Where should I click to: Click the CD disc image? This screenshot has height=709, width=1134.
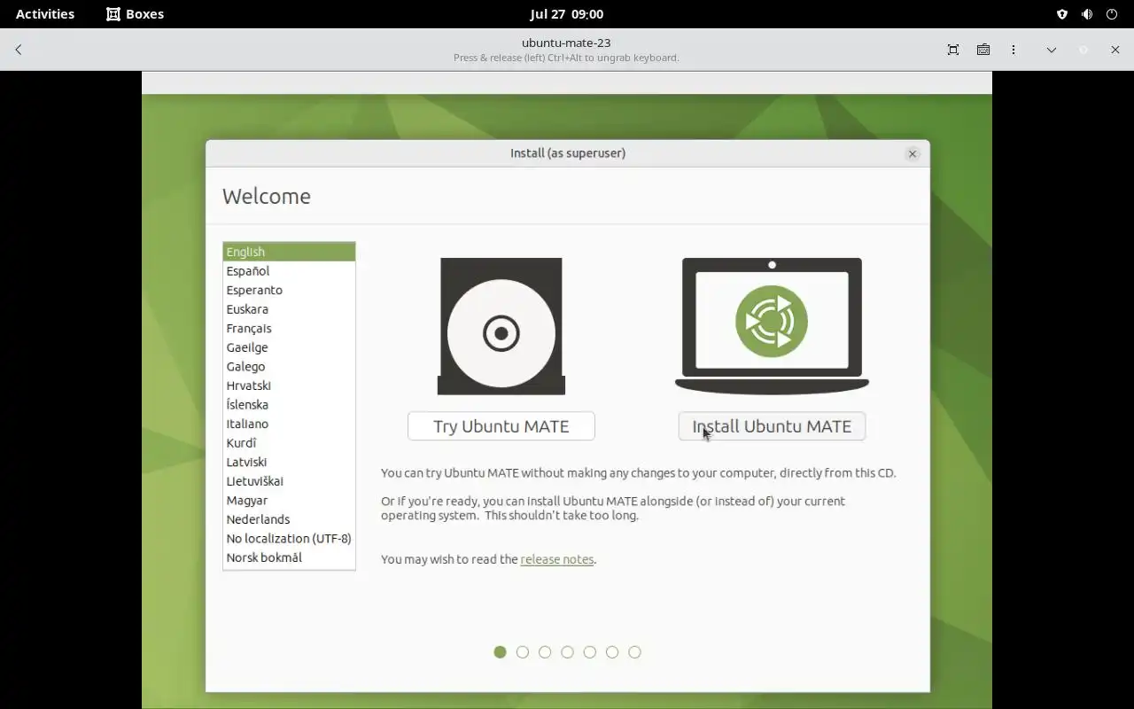click(x=501, y=326)
